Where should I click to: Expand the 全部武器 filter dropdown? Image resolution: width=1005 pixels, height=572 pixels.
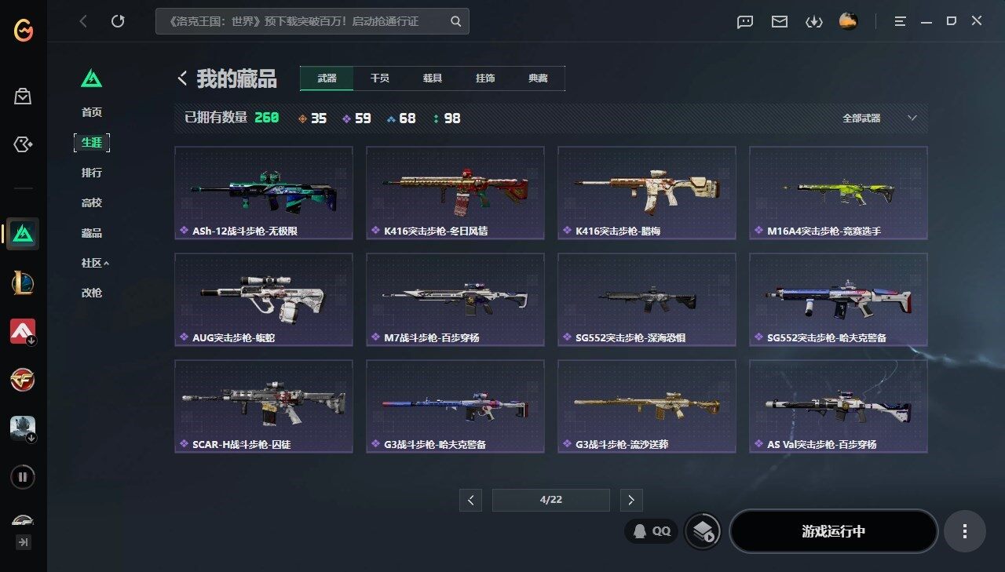[x=879, y=118]
